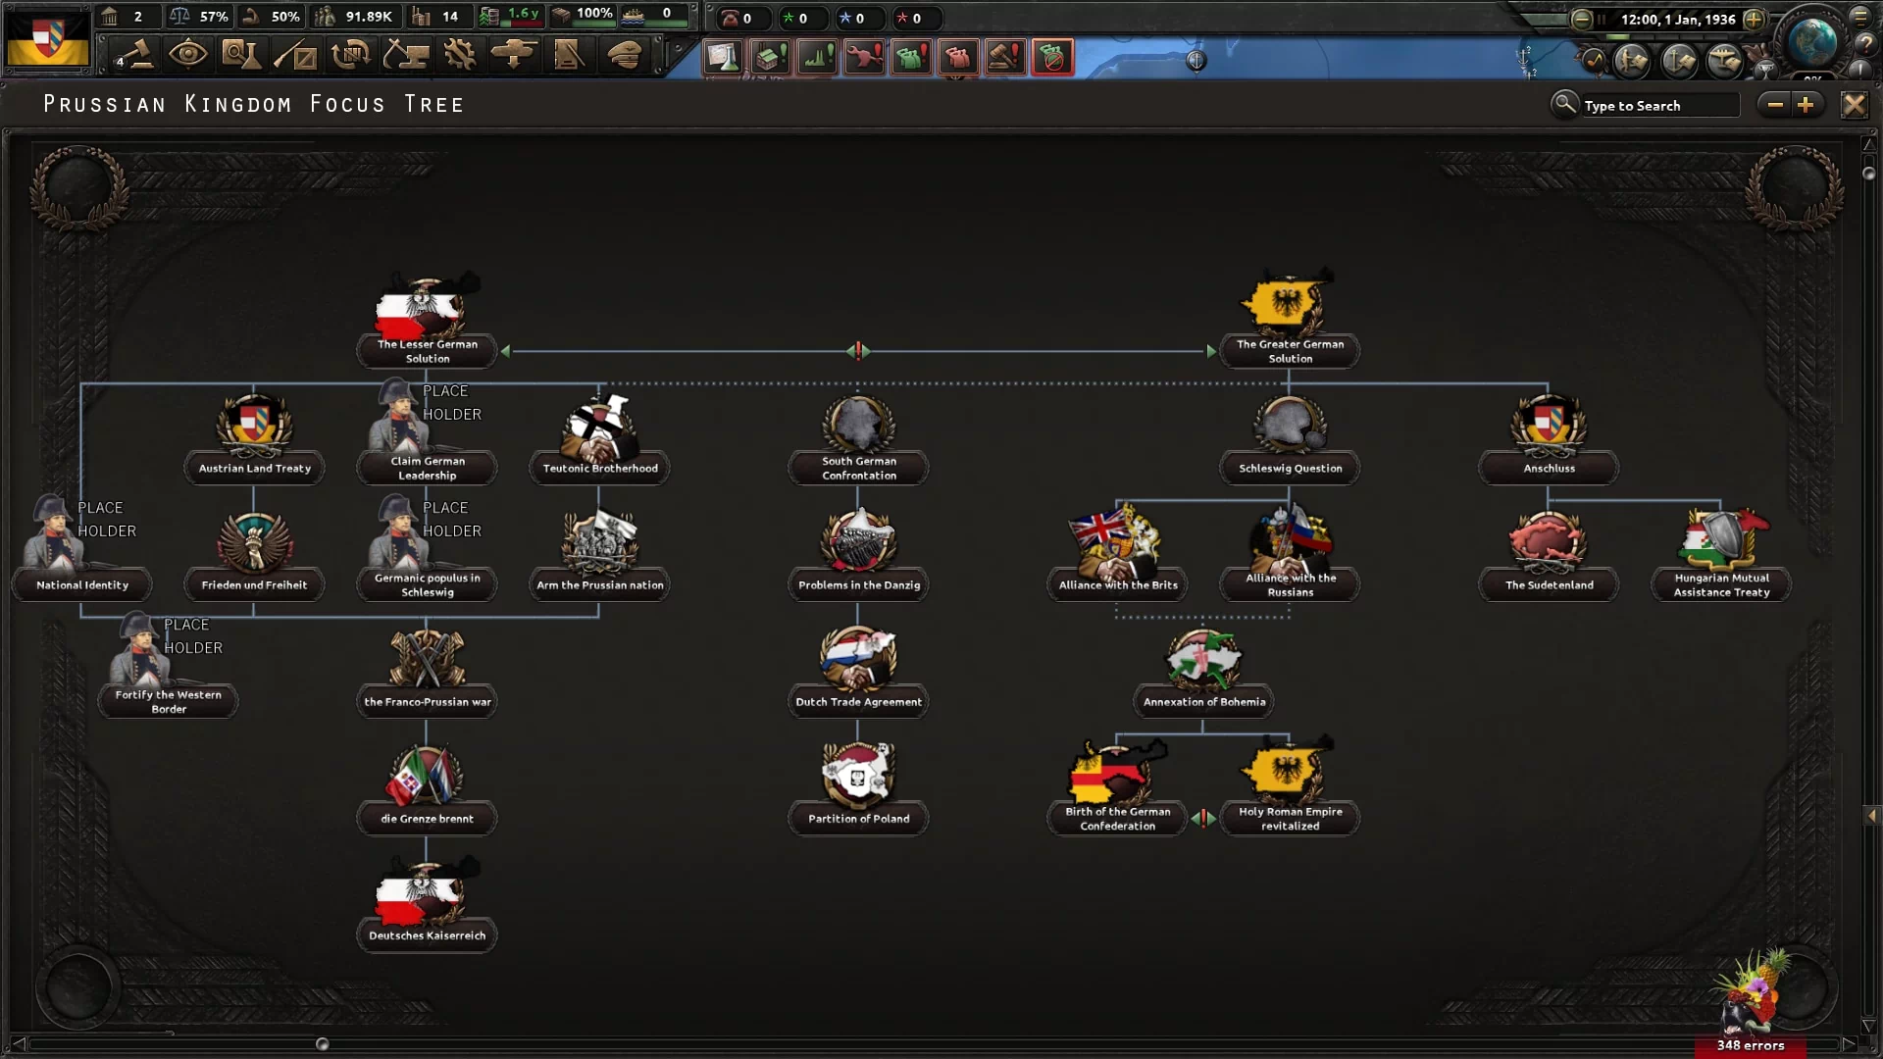This screenshot has height=1059, width=1883.
Task: Toggle the air map mode button
Action: tap(1724, 62)
